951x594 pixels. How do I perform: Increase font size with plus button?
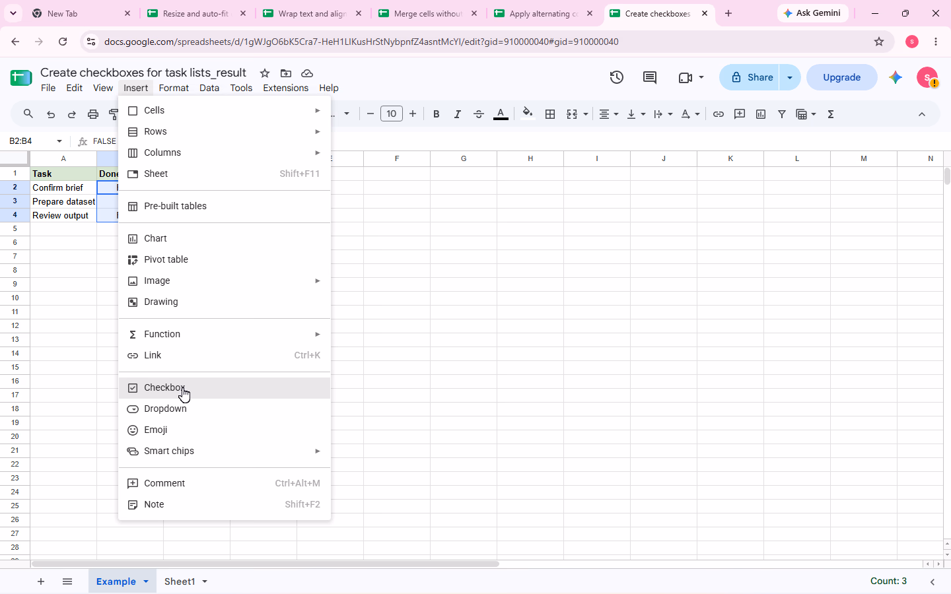click(413, 114)
